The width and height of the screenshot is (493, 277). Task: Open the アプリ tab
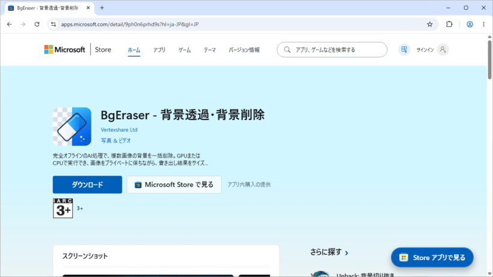pyautogui.click(x=159, y=50)
